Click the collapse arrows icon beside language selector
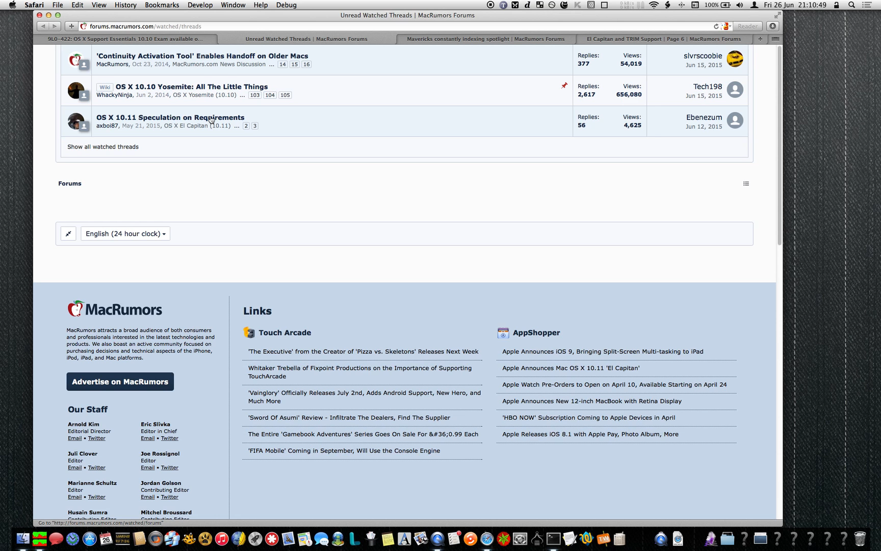881x551 pixels. pyautogui.click(x=68, y=234)
